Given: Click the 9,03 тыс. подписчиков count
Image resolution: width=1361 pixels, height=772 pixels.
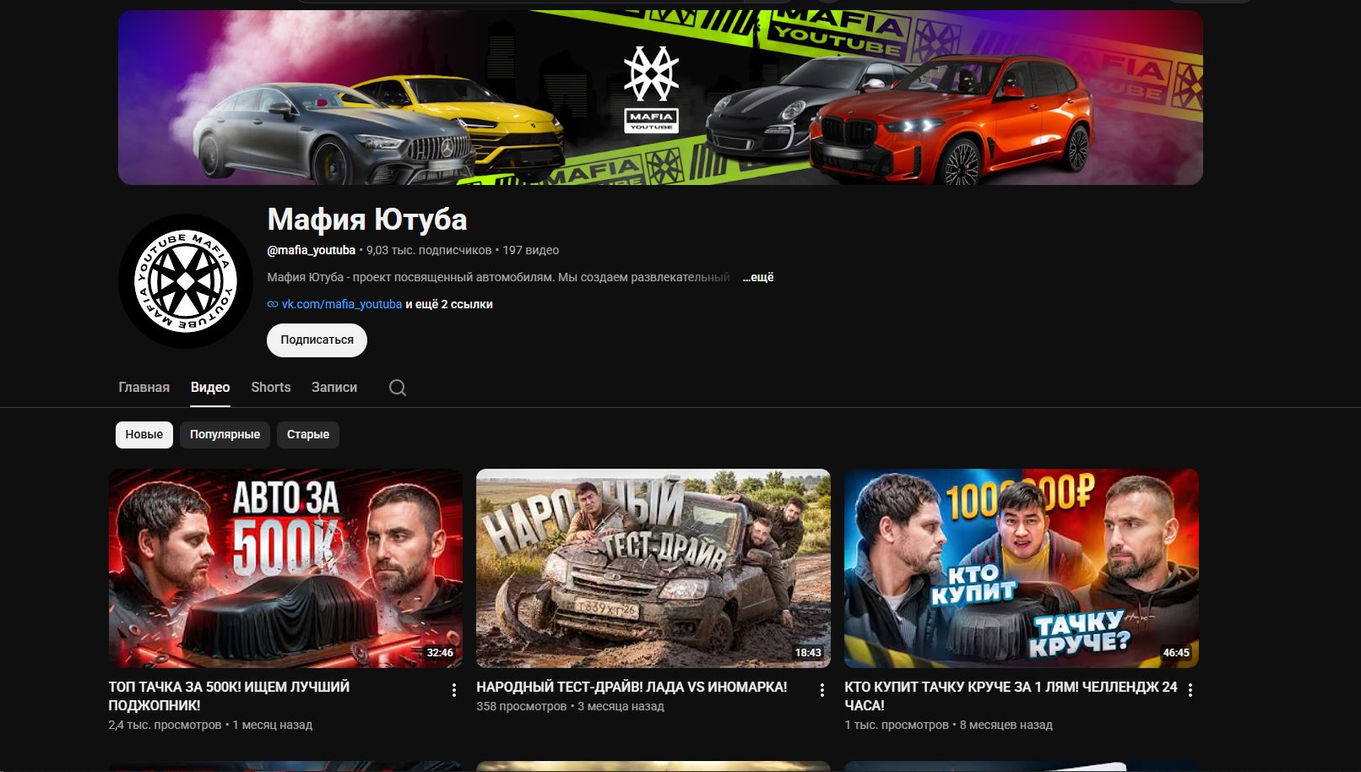Looking at the screenshot, I should (429, 250).
